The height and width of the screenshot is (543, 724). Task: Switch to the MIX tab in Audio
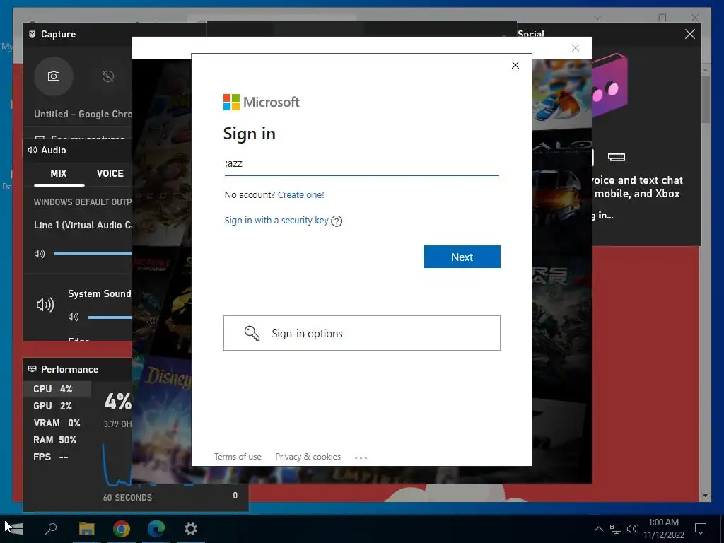click(59, 174)
